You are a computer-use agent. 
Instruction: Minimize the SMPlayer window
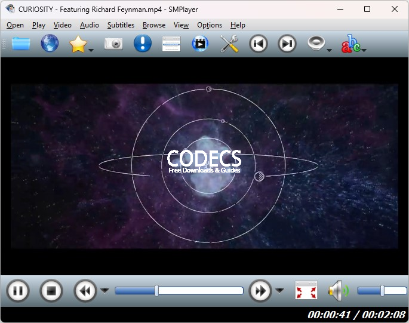[340, 9]
